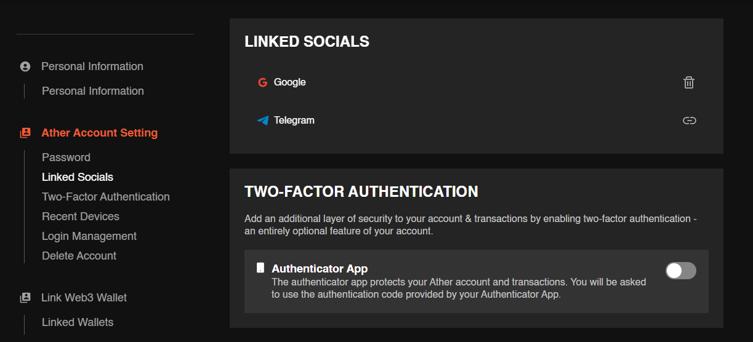
Task: Select Linked Socials in the sidebar
Action: tap(78, 177)
